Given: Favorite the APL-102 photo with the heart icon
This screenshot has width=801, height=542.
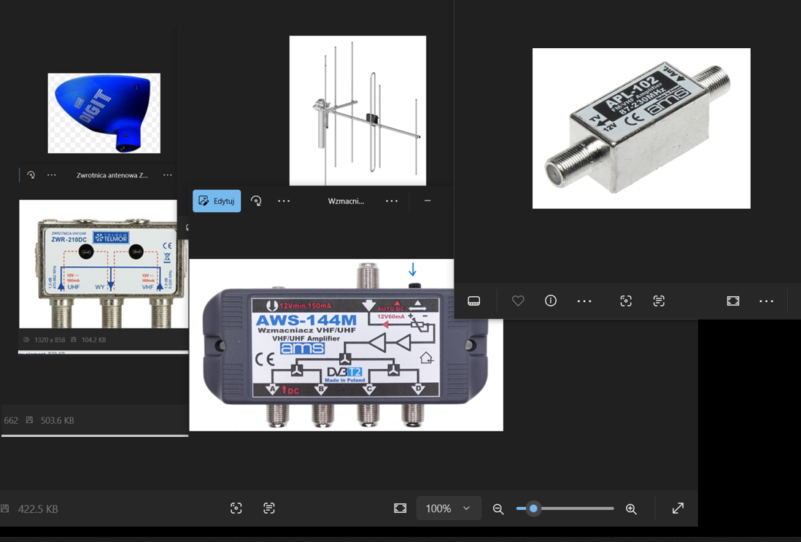Looking at the screenshot, I should (x=518, y=301).
